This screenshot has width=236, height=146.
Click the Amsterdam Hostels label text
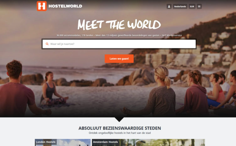pyautogui.click(x=105, y=142)
